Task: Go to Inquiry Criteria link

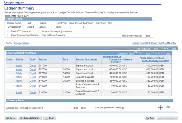Action: pos(21,43)
